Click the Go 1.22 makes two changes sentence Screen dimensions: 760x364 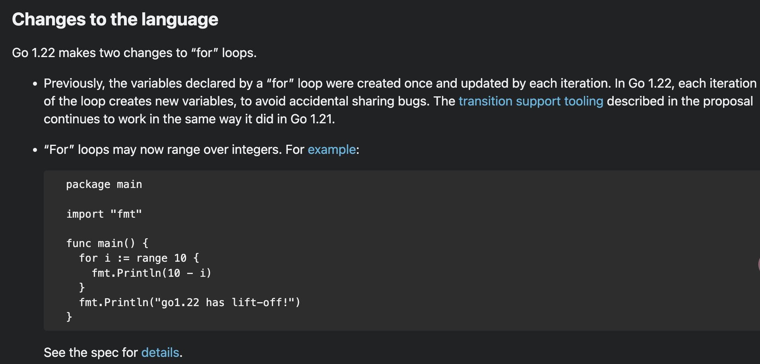click(134, 53)
